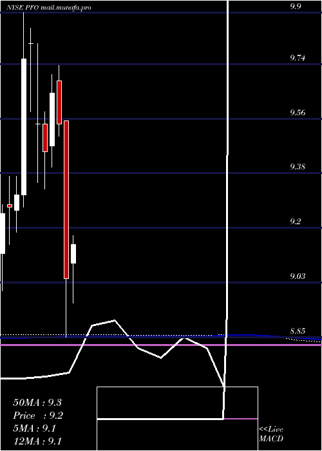Click the long red candlestick falling to 9.03

(66, 200)
